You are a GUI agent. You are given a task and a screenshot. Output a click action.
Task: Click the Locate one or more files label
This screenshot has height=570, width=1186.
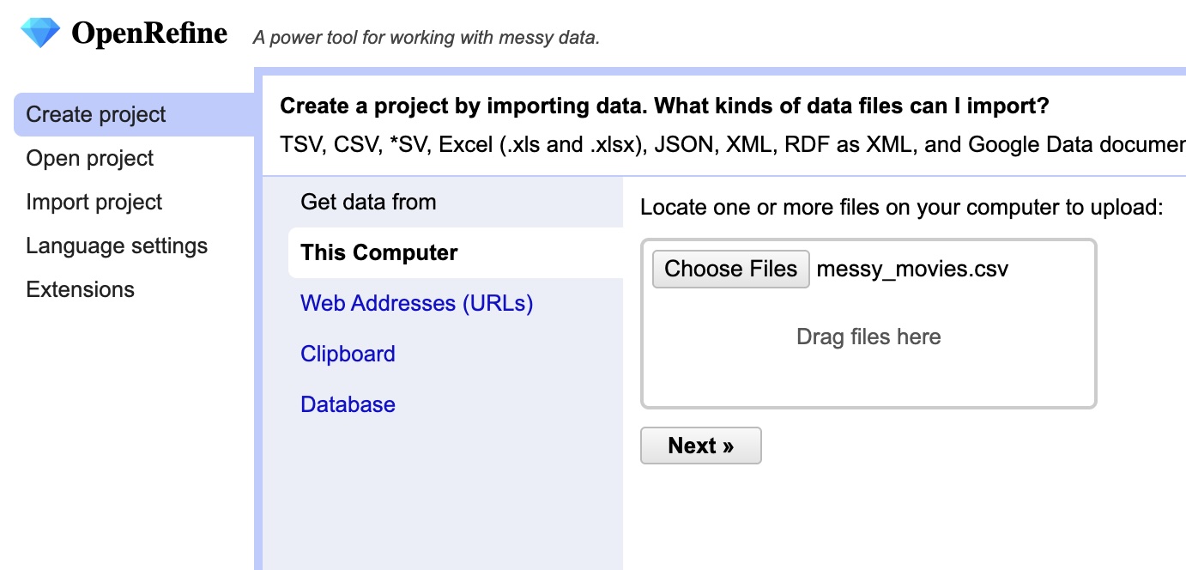[x=902, y=208]
